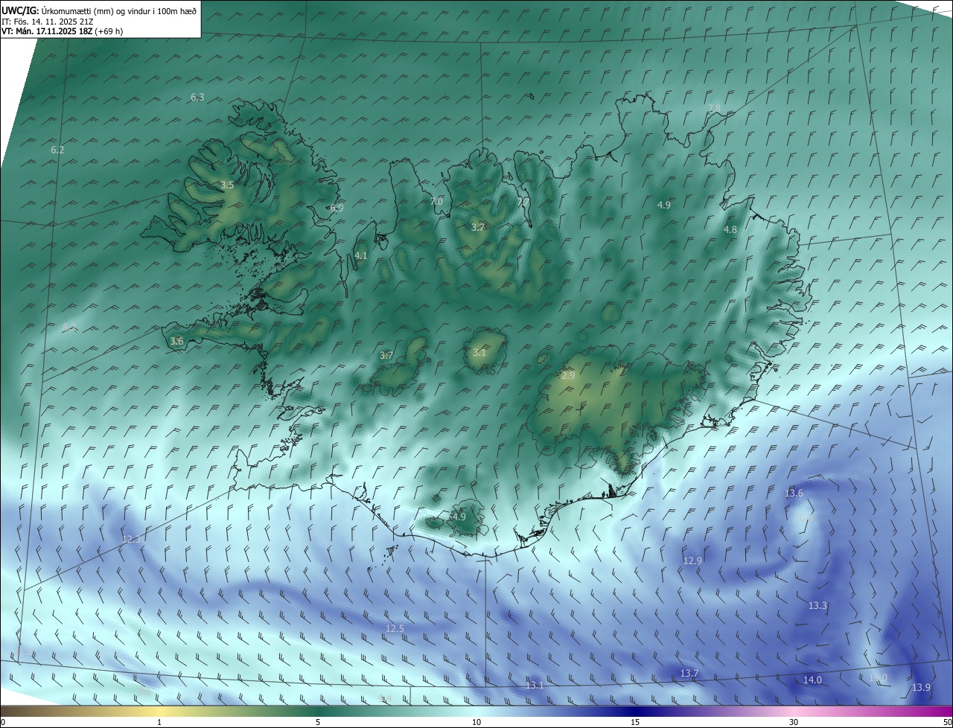Select the 12.5 value label
The image size is (953, 728).
click(x=395, y=629)
